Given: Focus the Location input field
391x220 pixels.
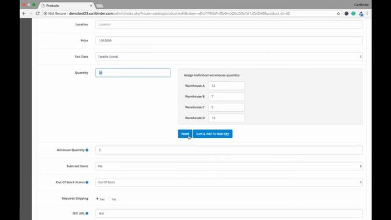Looking at the screenshot, I should 229,24.
